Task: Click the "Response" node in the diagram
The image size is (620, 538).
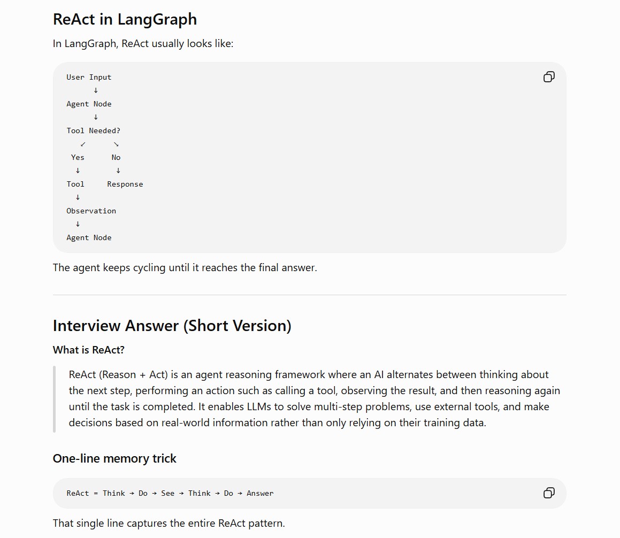Action: point(125,184)
